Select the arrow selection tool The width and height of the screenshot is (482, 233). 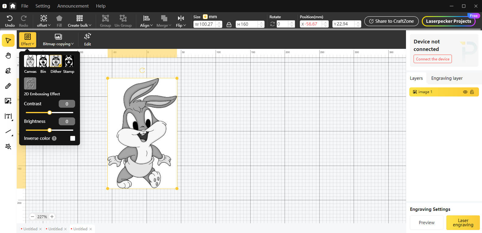tap(8, 40)
